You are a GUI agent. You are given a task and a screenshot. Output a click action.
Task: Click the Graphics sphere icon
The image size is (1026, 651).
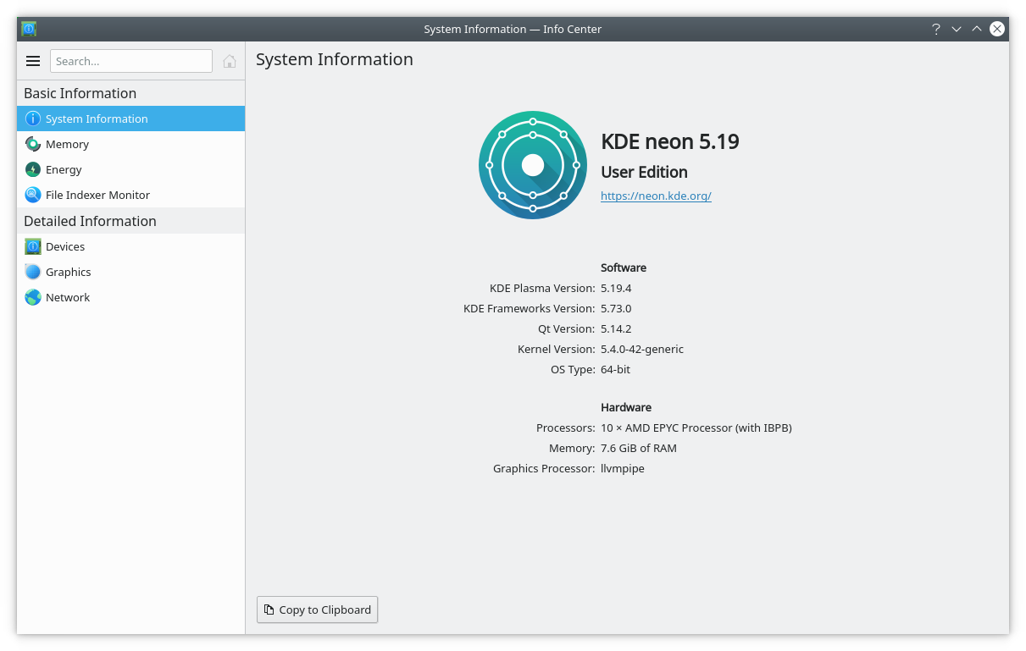(x=33, y=272)
